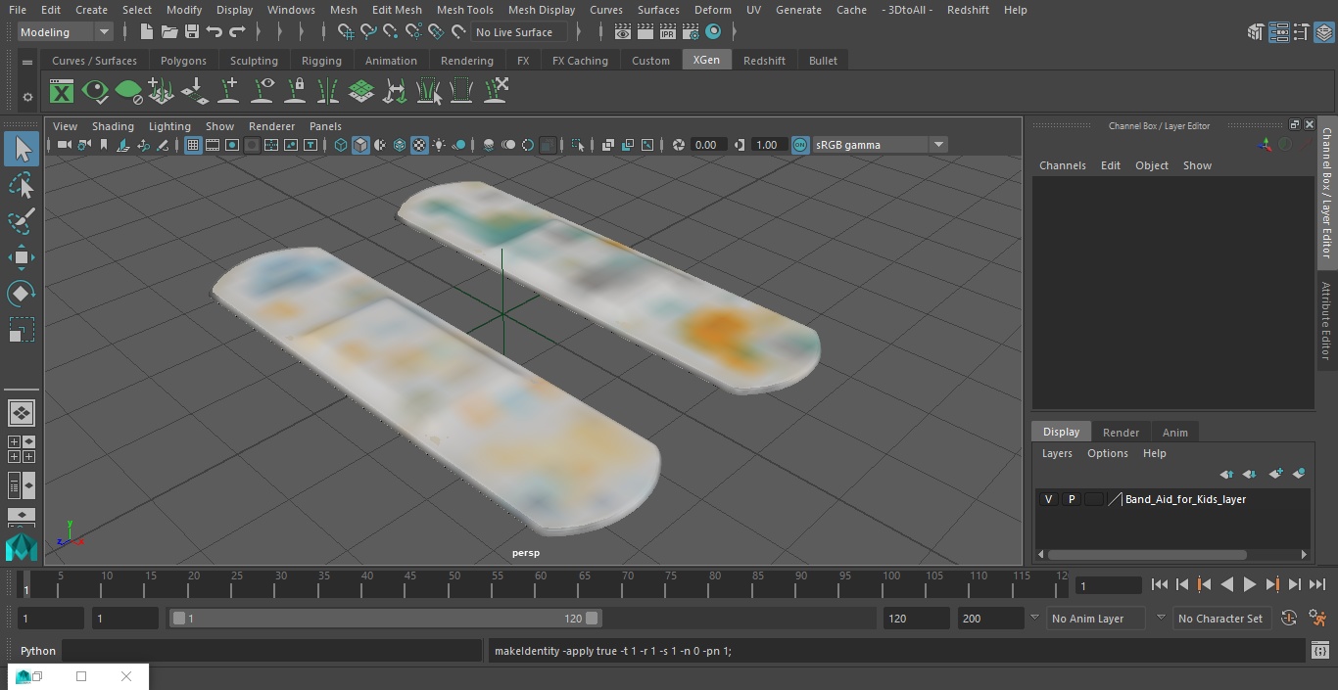Screen dimensions: 1338x690
Task: Open a scene with the folder icon
Action: (x=169, y=32)
